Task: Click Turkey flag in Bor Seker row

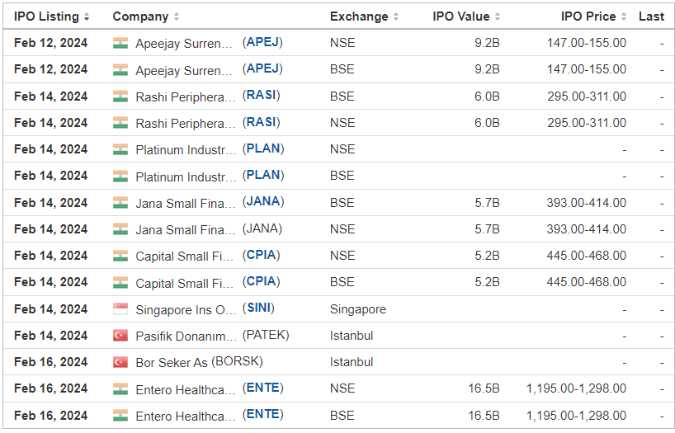Action: click(x=120, y=362)
